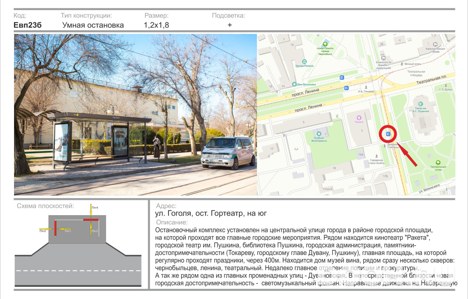This screenshot has width=468, height=299.
Task: Click the Тип конструкции: header label
Action: pos(86,16)
